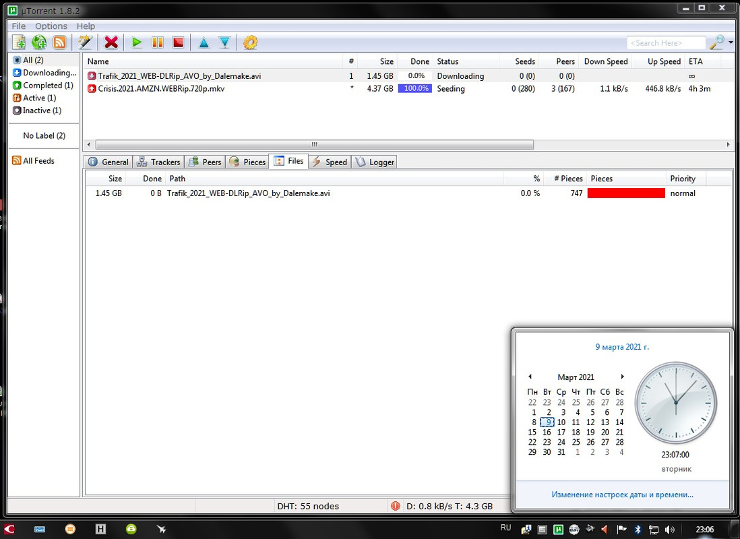Go to previous month in calendar
The width and height of the screenshot is (740, 539).
click(x=530, y=377)
